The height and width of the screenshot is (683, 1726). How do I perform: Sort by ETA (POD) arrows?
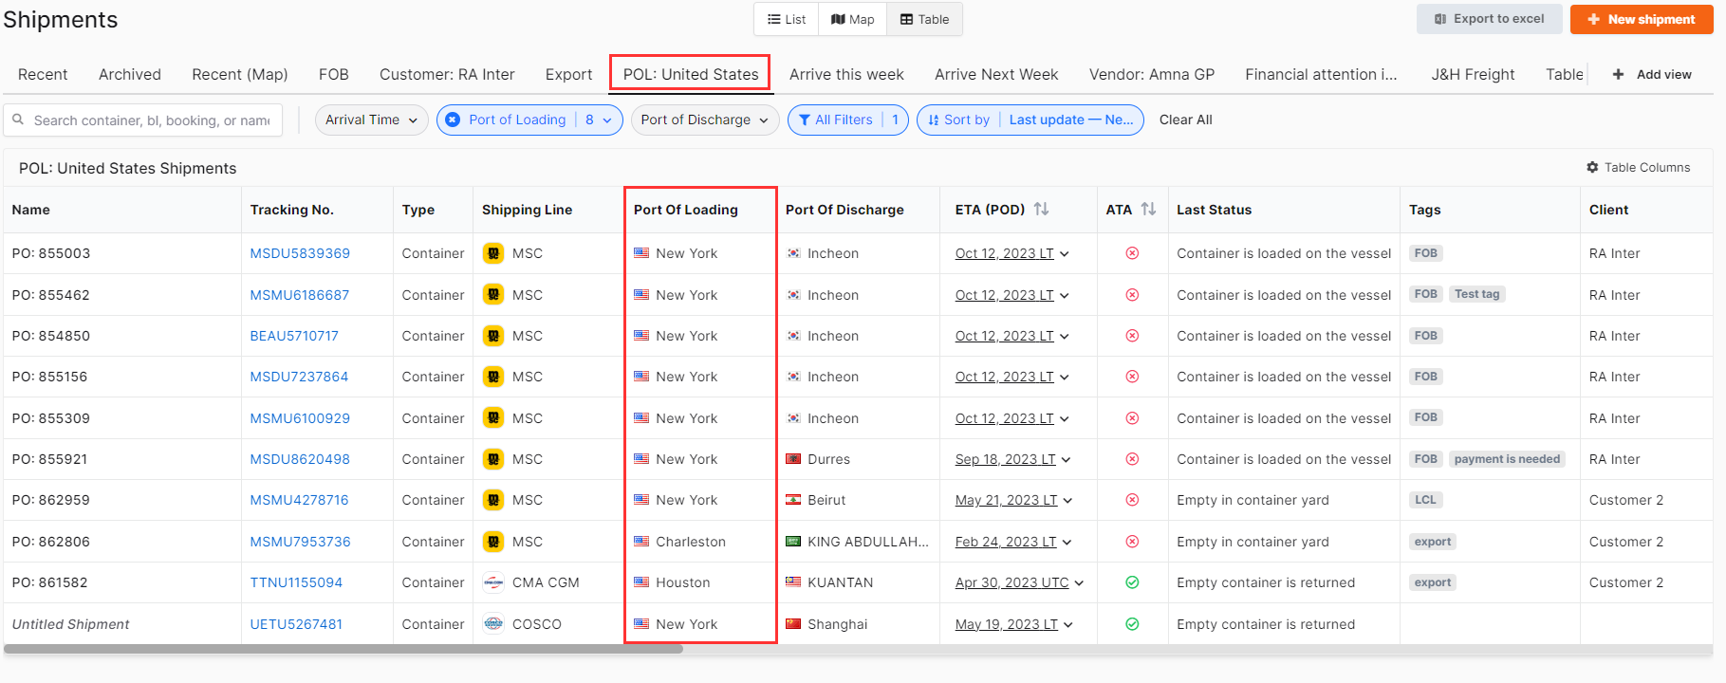tap(1041, 209)
